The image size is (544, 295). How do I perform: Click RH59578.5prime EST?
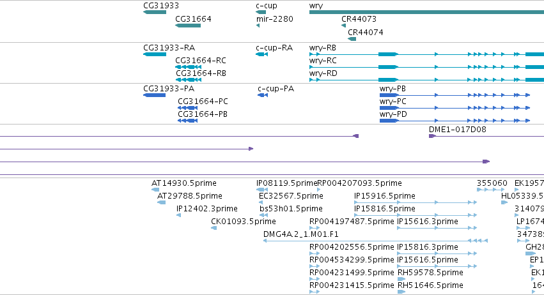401,279
